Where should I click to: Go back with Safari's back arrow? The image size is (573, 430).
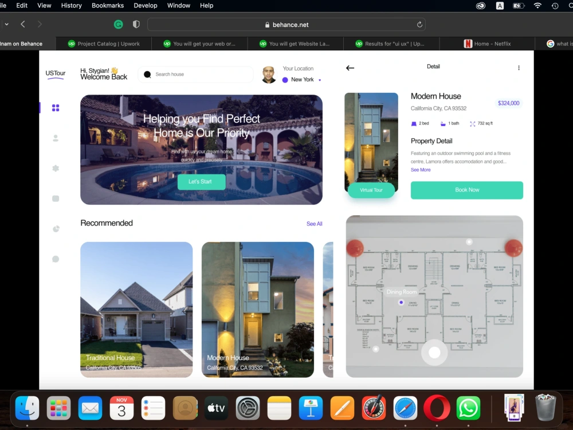[x=23, y=24]
